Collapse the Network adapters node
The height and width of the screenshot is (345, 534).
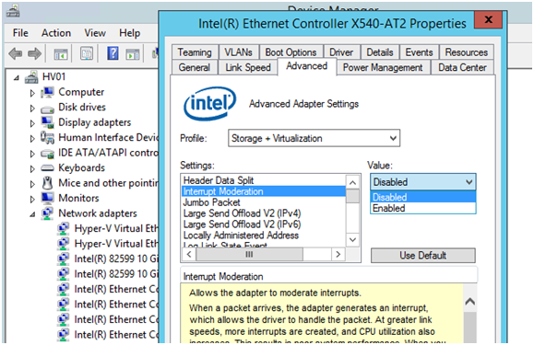32,214
